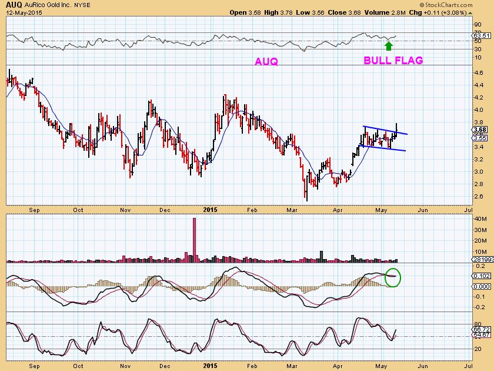Click the 4.2 price axis label
The width and height of the screenshot is (494, 371).
[479, 98]
